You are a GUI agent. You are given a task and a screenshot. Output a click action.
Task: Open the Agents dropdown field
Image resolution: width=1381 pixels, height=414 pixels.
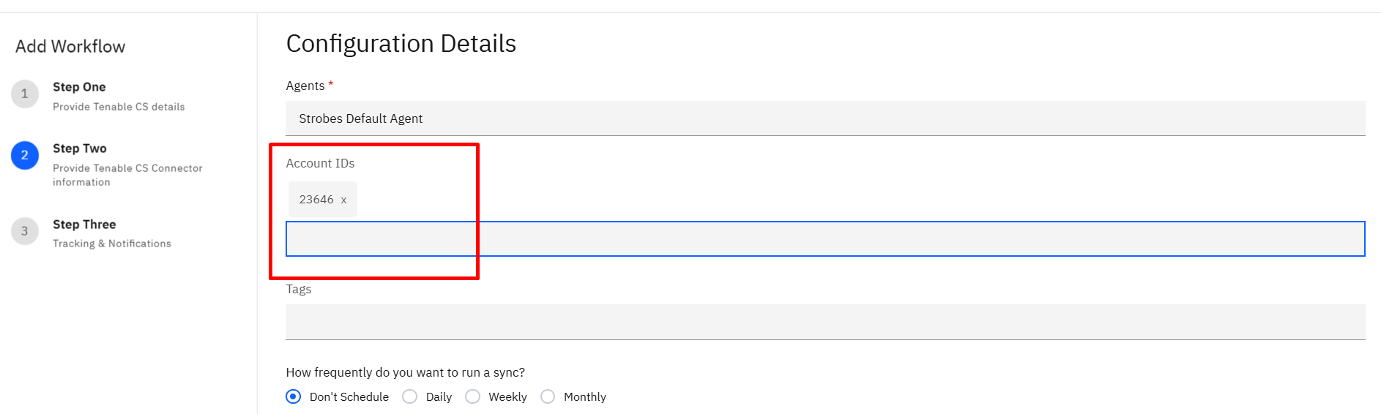click(825, 118)
